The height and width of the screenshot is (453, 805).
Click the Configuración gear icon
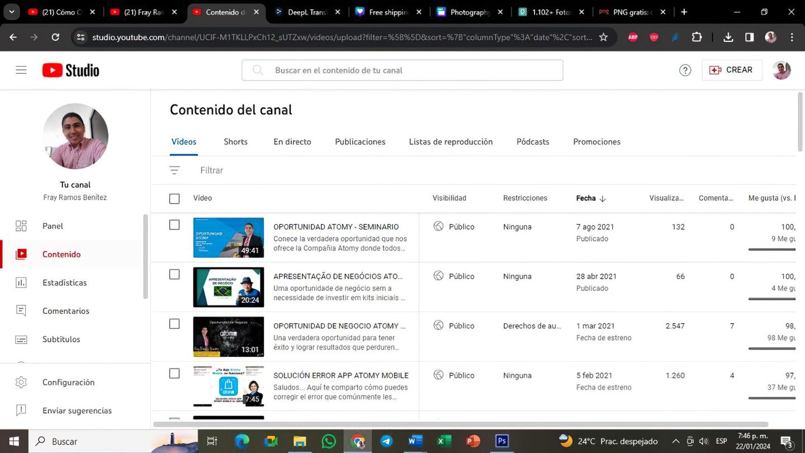21,383
